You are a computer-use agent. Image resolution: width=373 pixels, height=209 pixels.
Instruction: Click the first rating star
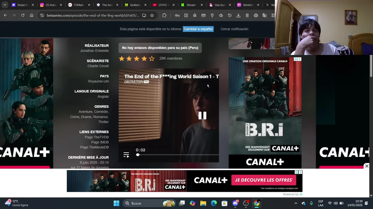(122, 59)
